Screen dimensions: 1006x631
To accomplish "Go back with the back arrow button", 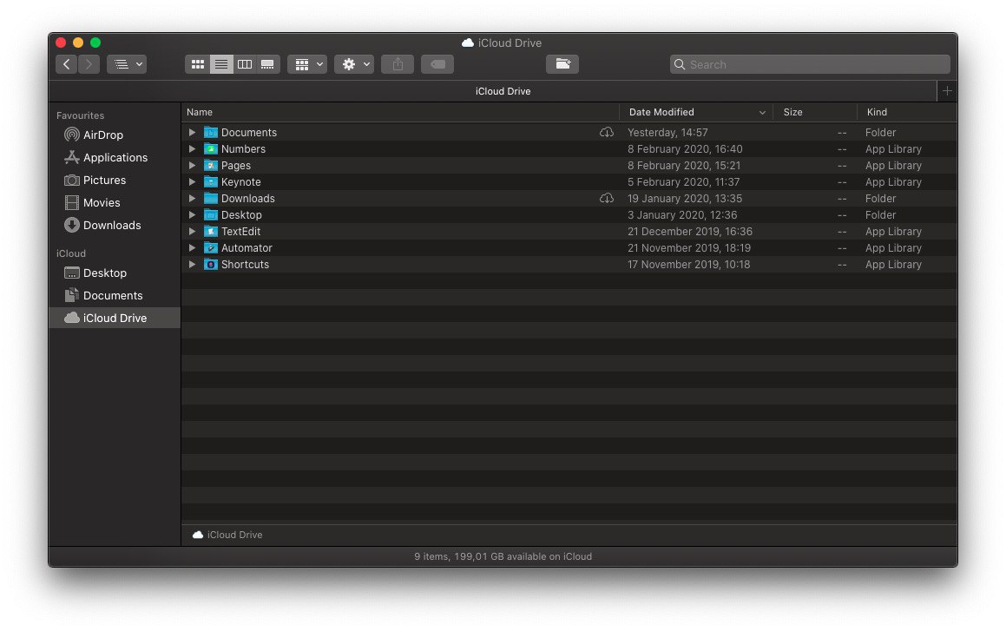I will pos(66,64).
